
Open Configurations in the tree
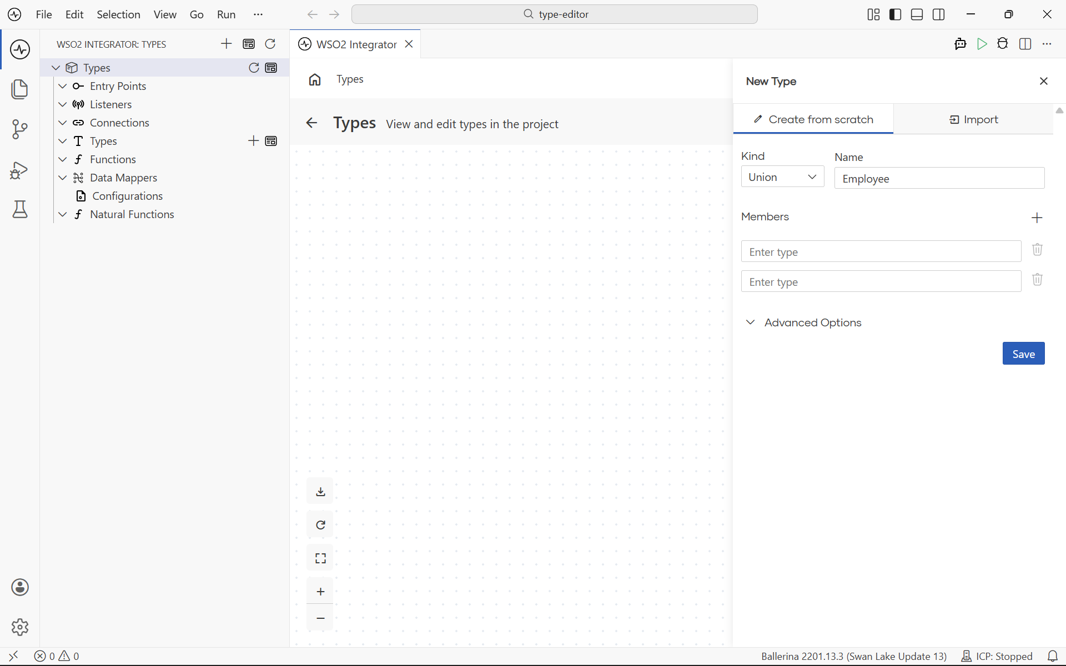127,196
